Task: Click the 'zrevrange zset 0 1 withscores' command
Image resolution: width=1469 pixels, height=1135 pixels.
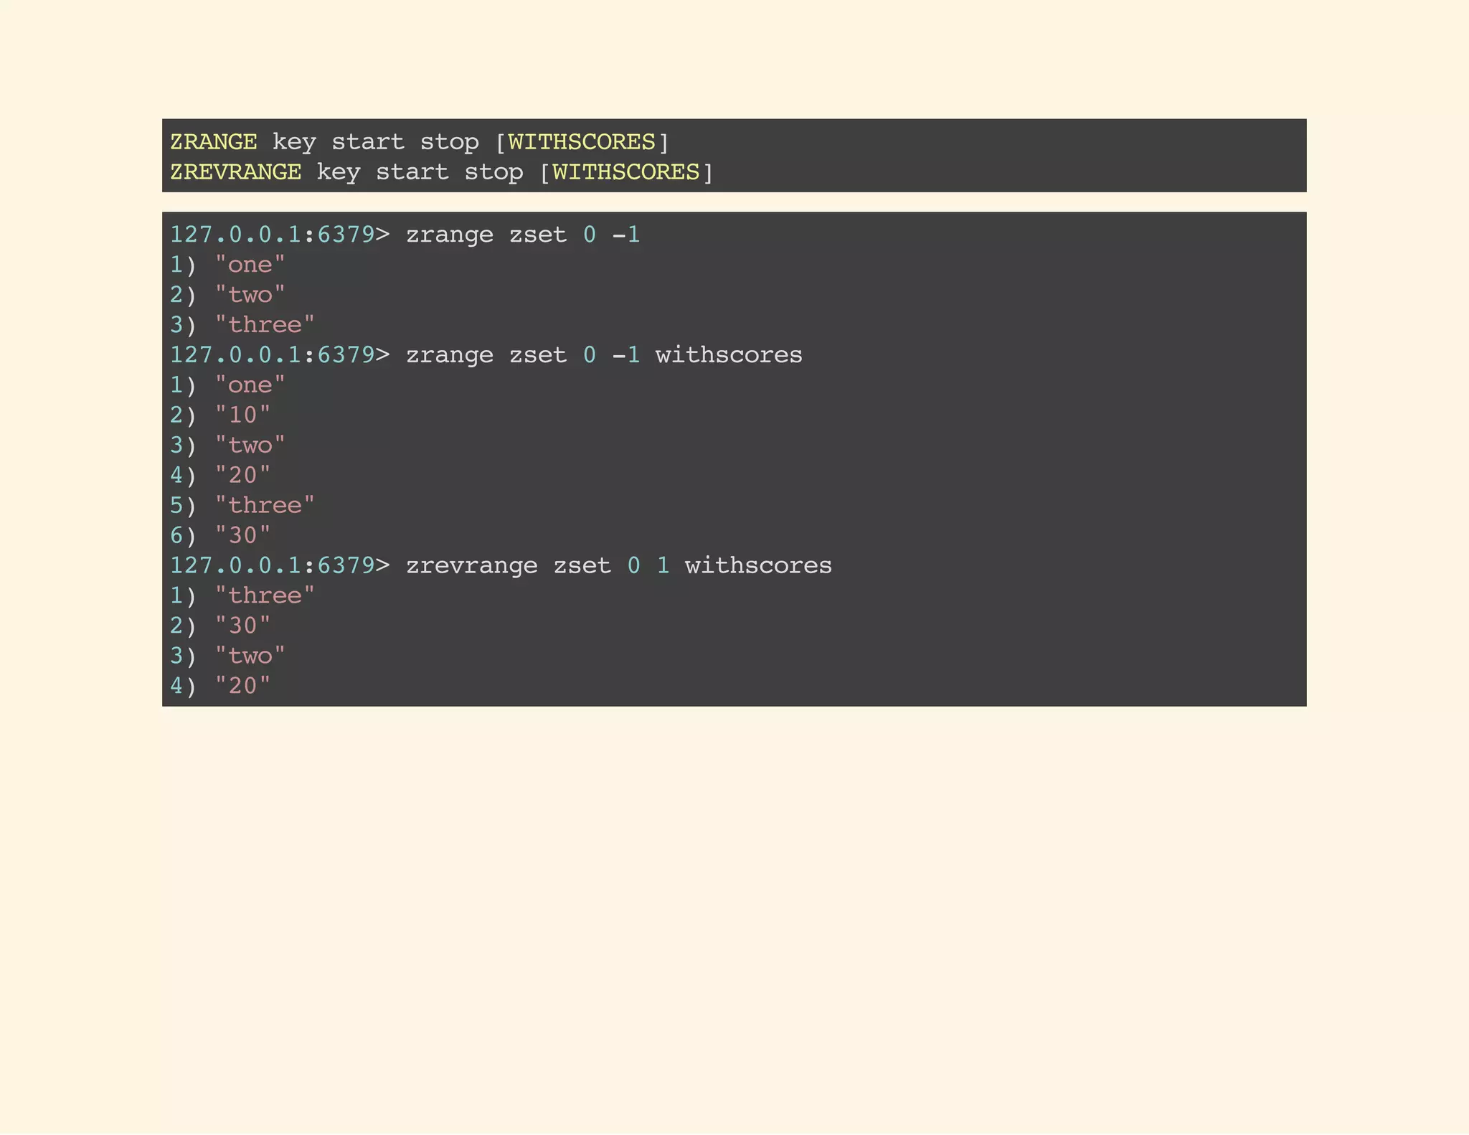Action: pyautogui.click(x=618, y=565)
